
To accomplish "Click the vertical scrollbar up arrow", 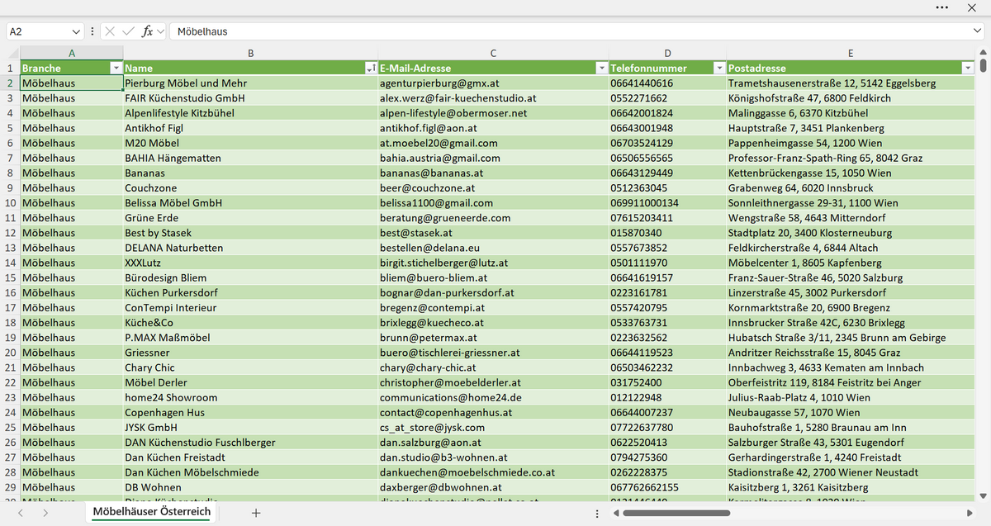I will [x=983, y=52].
